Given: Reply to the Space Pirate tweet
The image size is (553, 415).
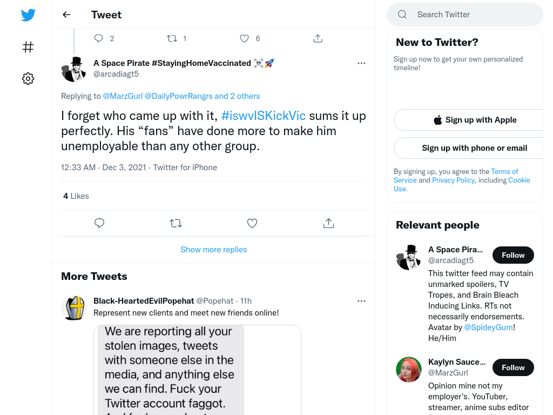Looking at the screenshot, I should click(99, 223).
